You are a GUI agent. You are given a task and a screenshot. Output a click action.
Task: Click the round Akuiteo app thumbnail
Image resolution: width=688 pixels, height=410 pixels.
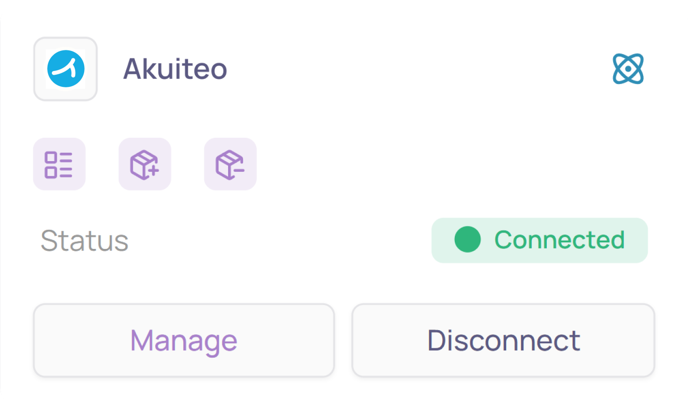(x=65, y=69)
